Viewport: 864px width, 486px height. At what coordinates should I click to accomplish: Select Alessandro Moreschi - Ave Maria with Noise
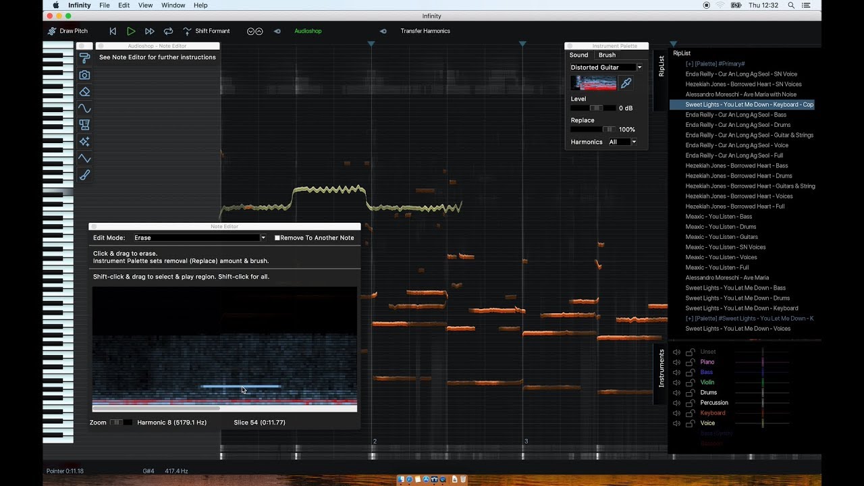click(x=740, y=94)
